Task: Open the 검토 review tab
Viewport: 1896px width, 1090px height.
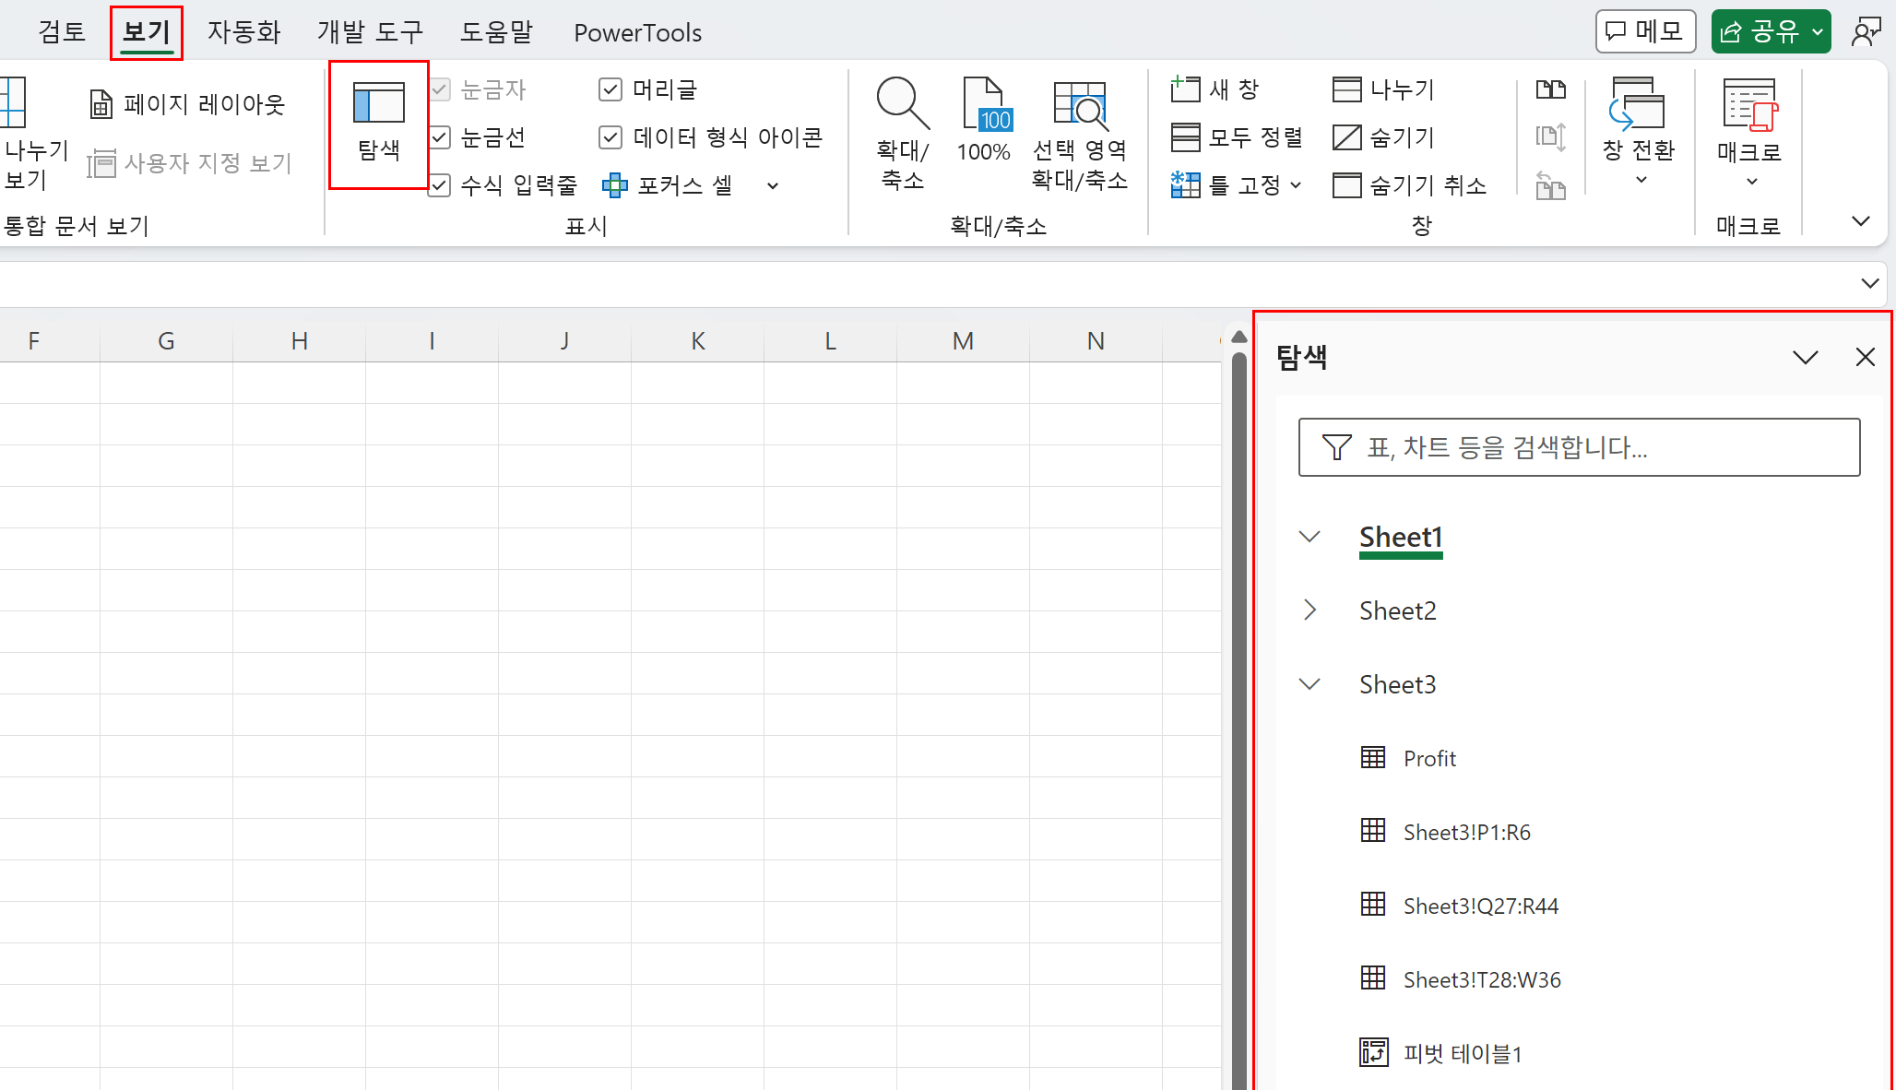Action: pos(62,32)
